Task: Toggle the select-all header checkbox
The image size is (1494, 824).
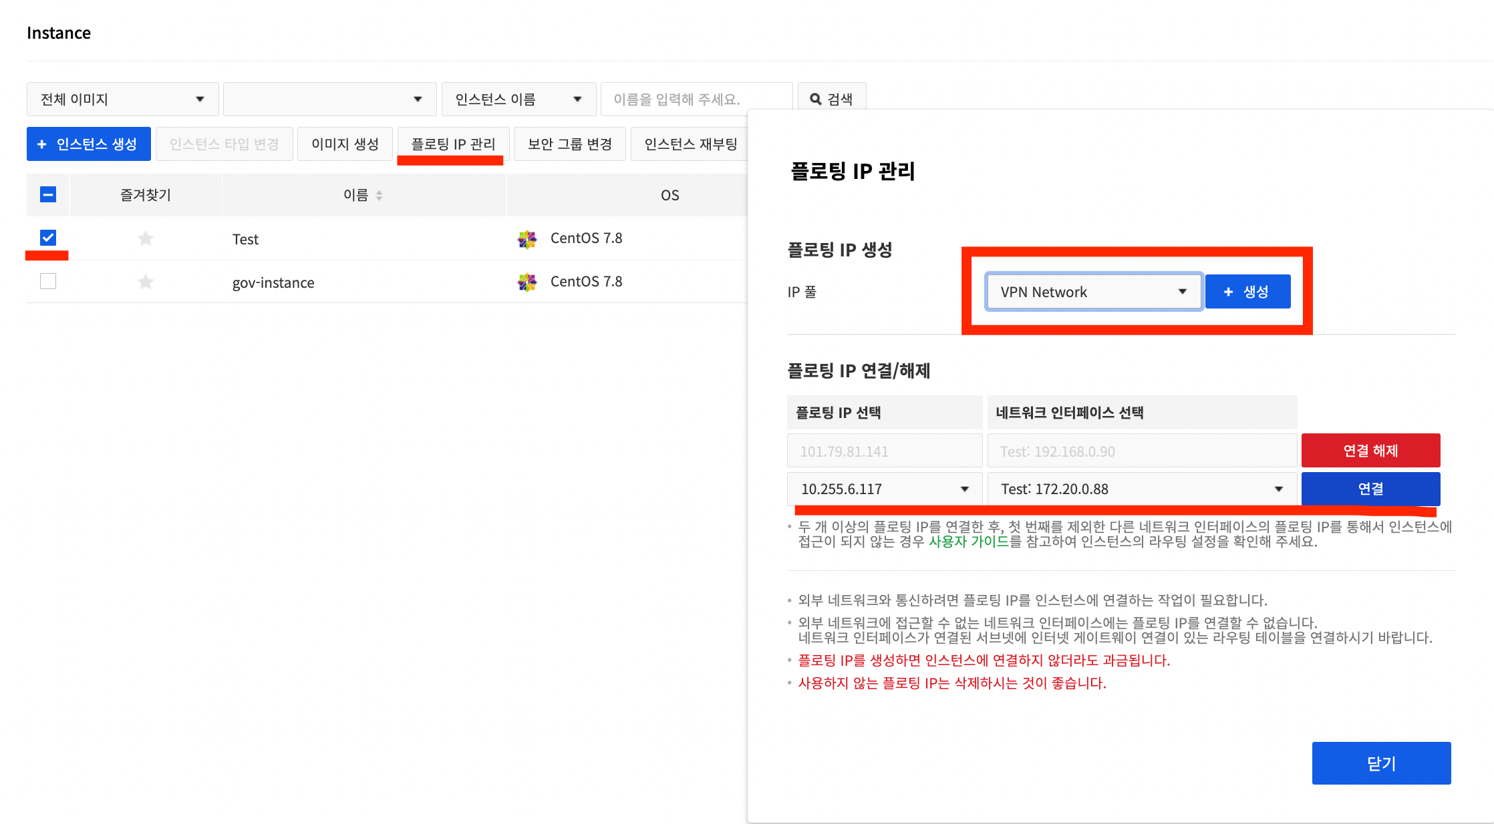Action: point(48,194)
